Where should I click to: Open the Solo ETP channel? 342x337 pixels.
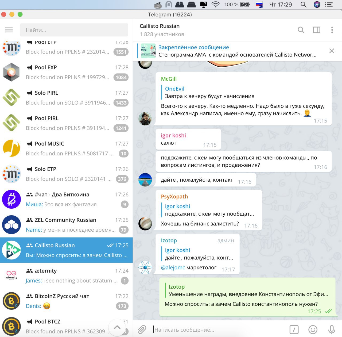[x=66, y=174]
